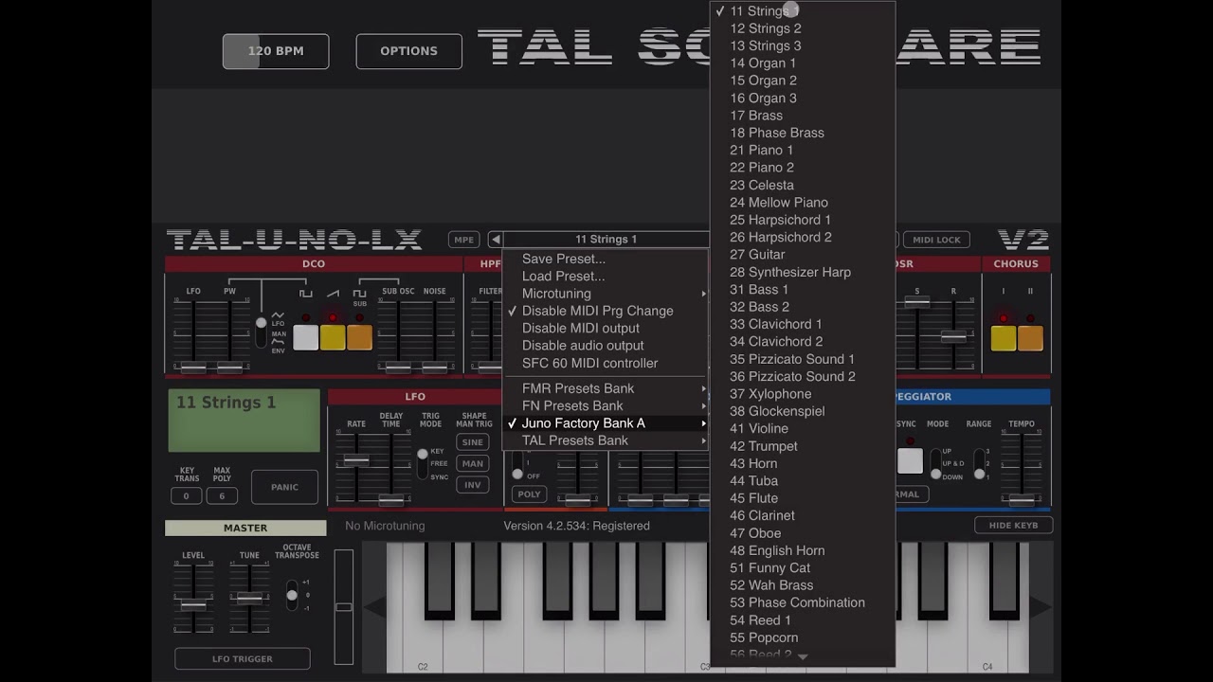Select preset 45 Flute
1213x682 pixels.
click(x=803, y=498)
